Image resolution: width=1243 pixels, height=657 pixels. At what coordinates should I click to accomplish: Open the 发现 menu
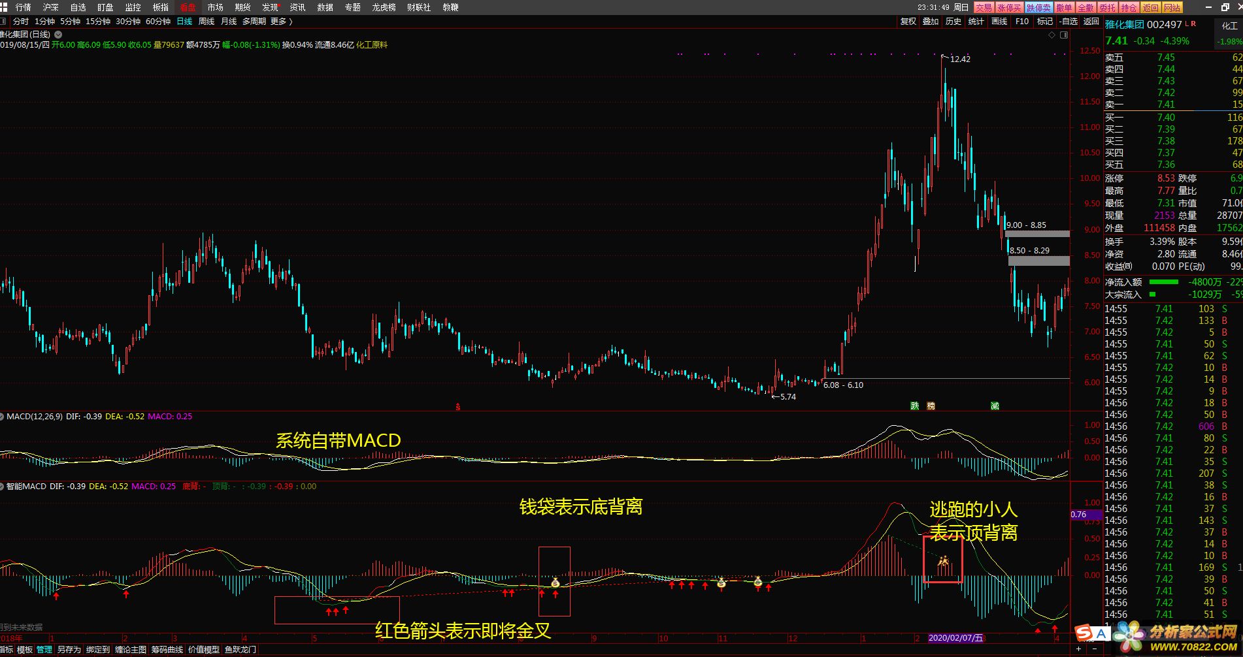270,7
